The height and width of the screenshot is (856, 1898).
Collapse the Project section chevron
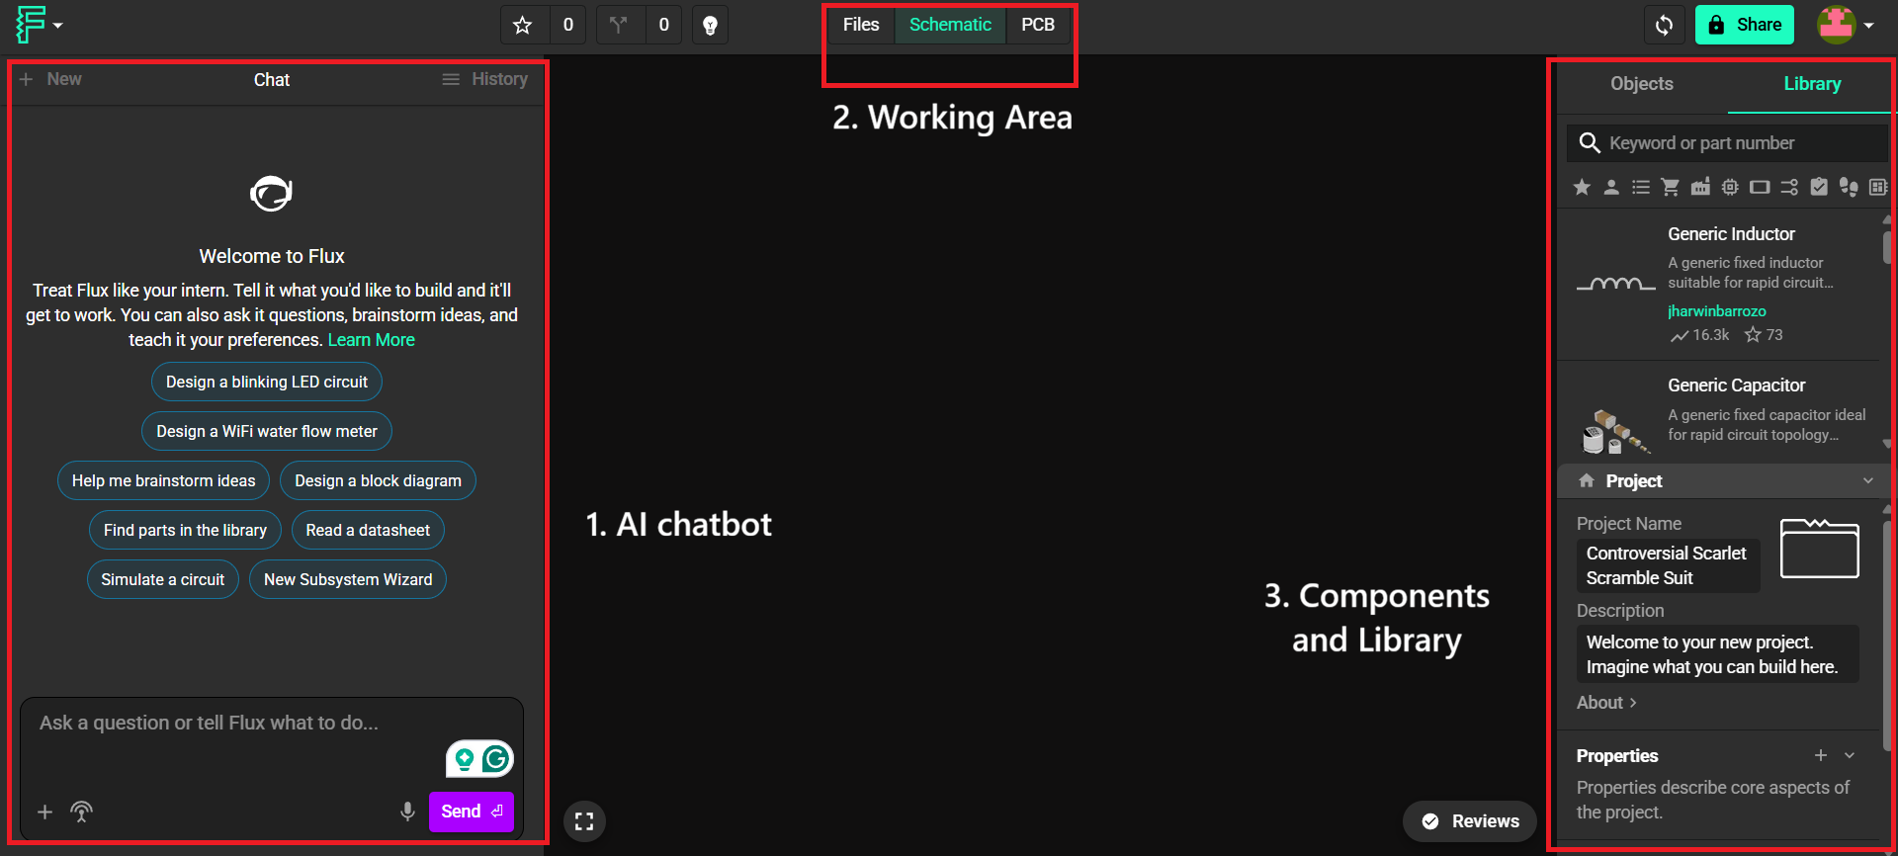coord(1868,480)
